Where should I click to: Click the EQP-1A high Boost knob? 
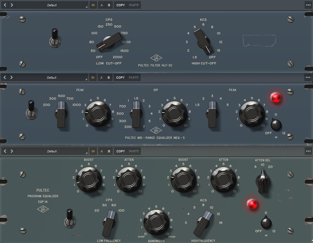183,180
